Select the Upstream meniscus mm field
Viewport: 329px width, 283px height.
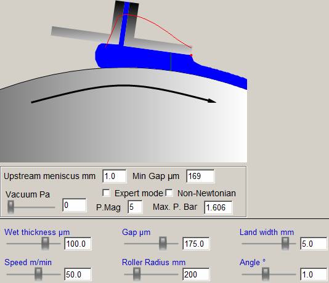tap(115, 176)
